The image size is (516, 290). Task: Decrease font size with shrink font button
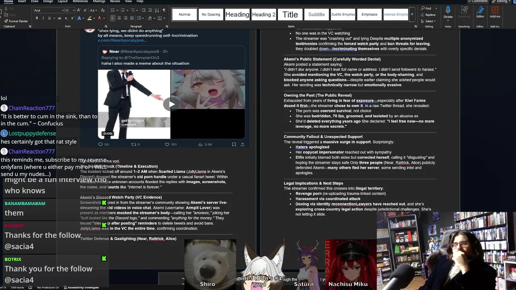point(85,10)
